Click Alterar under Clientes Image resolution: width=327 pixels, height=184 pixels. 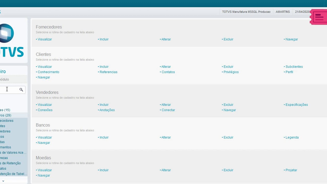(x=166, y=67)
